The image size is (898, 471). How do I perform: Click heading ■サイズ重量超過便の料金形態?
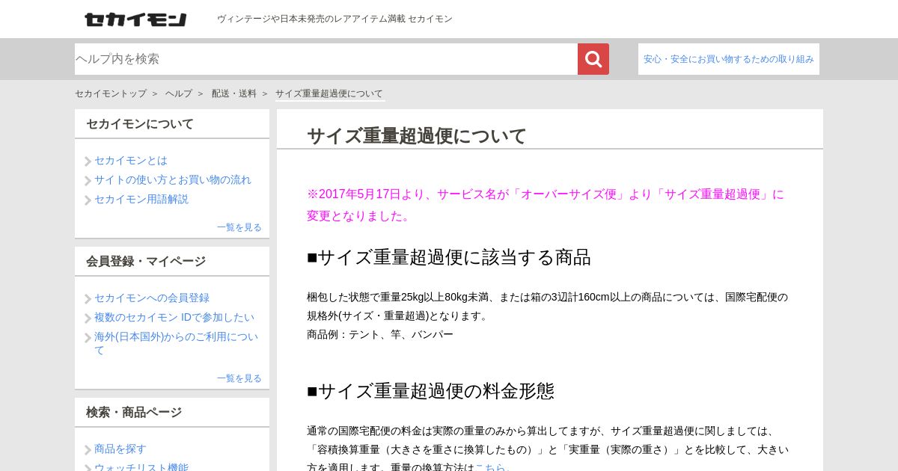[x=431, y=391]
